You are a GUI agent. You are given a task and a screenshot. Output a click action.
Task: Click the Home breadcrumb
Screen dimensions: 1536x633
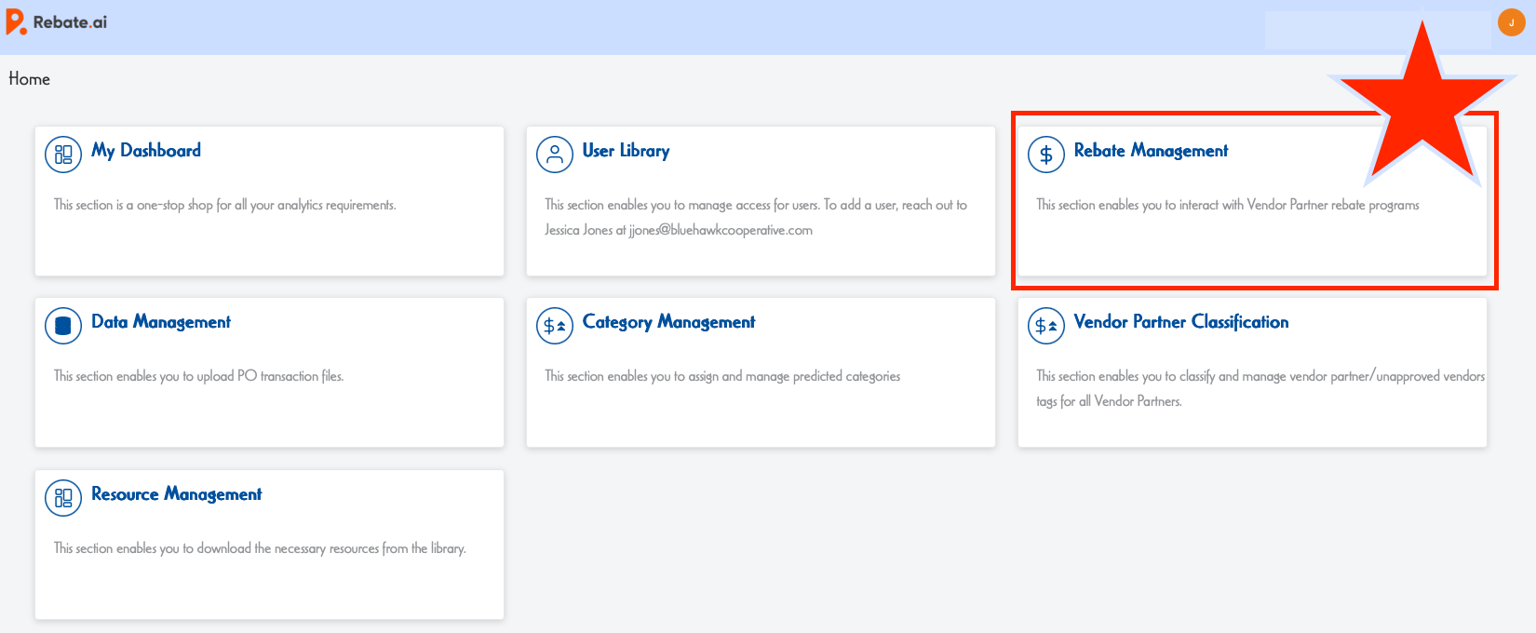coord(29,79)
